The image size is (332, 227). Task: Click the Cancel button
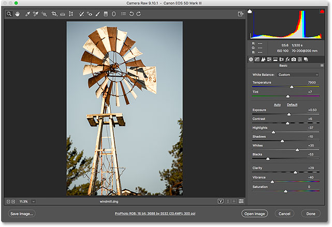pyautogui.click(x=284, y=214)
